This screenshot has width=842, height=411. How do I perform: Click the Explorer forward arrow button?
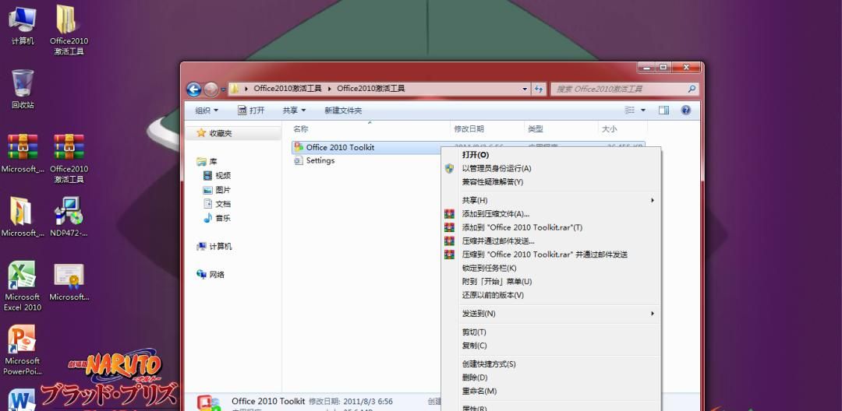tap(211, 90)
